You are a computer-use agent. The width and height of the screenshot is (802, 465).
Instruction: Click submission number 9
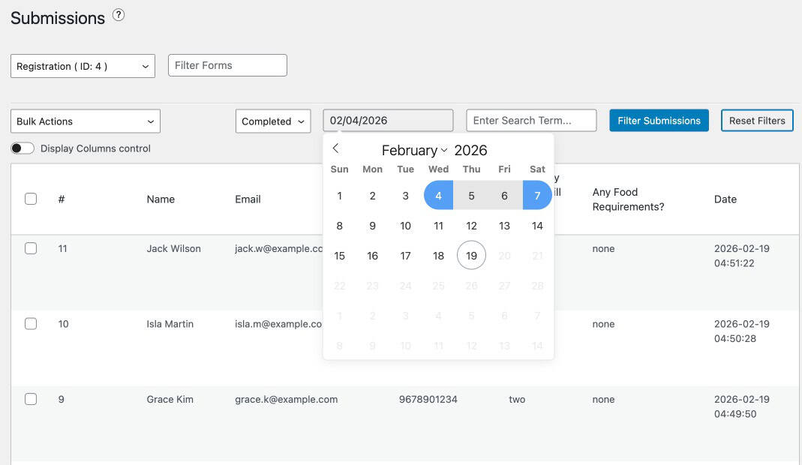coord(62,400)
